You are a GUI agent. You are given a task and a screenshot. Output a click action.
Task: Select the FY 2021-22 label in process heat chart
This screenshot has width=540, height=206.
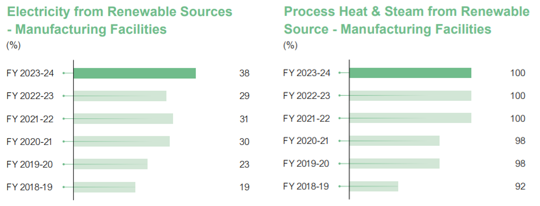point(307,118)
